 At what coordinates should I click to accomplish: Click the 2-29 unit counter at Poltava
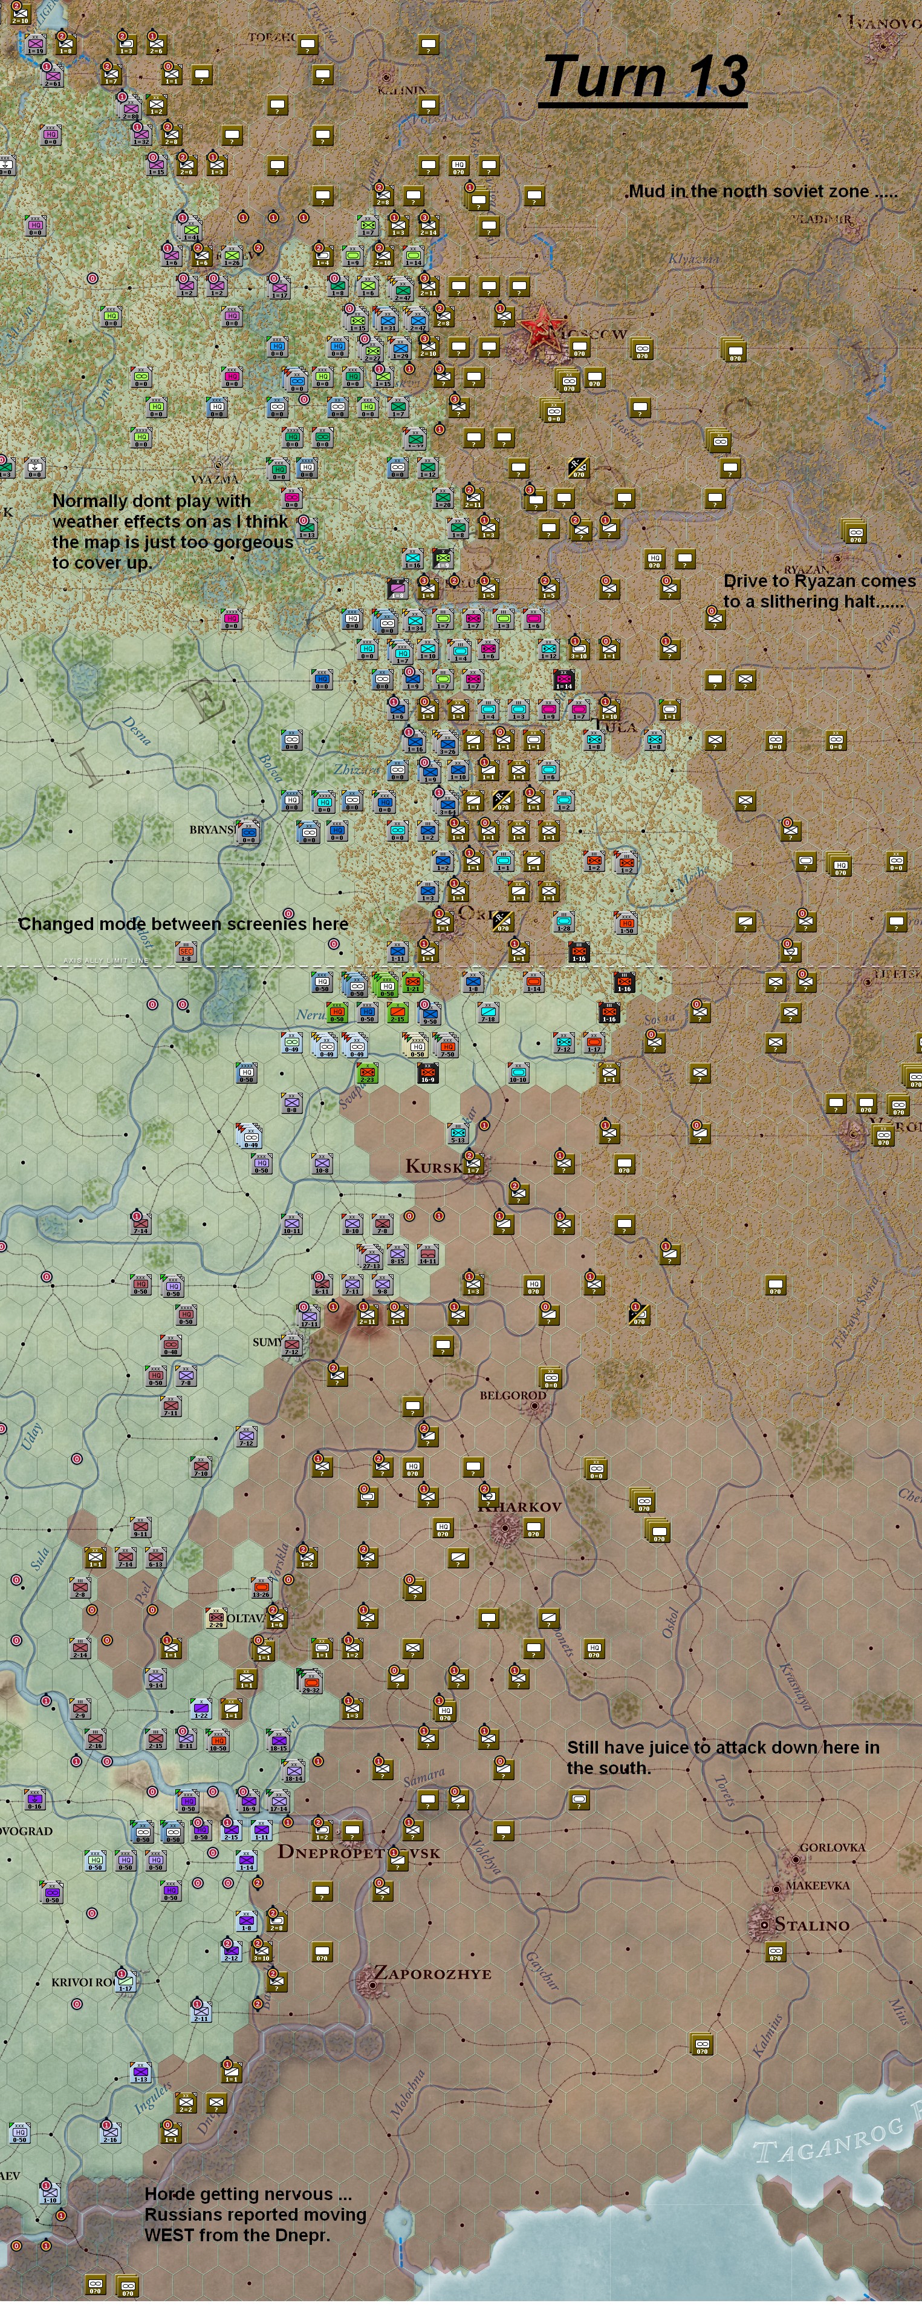[x=216, y=1617]
